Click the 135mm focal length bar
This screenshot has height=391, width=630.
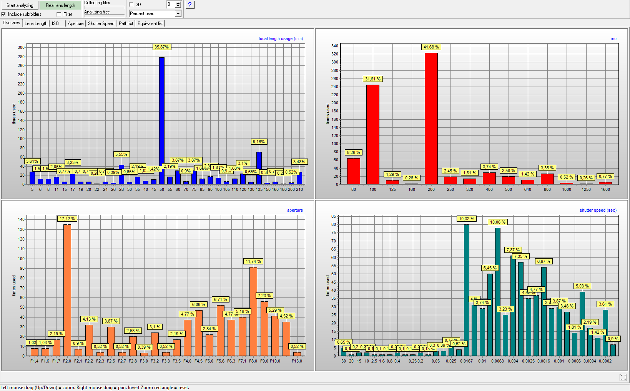click(259, 168)
